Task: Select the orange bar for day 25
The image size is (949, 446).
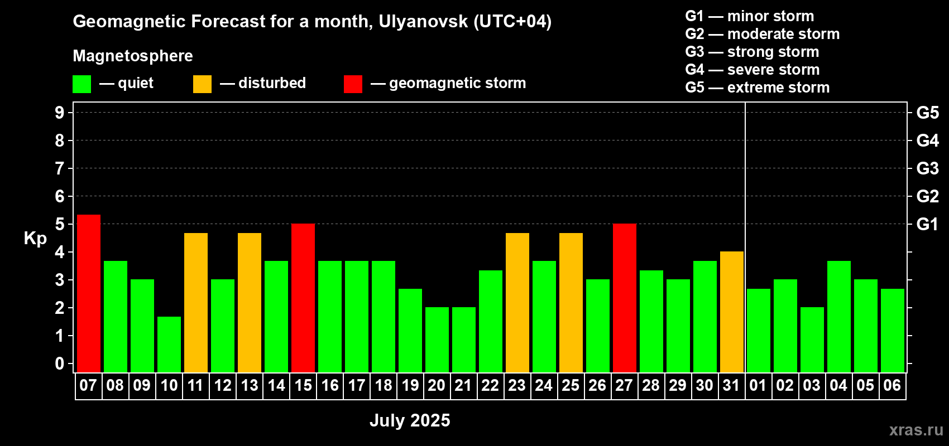Action: 571,303
